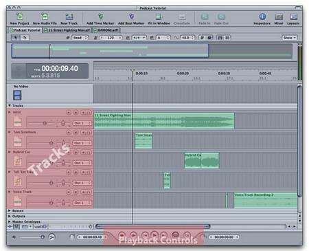Image resolution: width=309 pixels, height=251 pixels.
Task: Click the Tom Sizemore track icon
Action: point(18,142)
